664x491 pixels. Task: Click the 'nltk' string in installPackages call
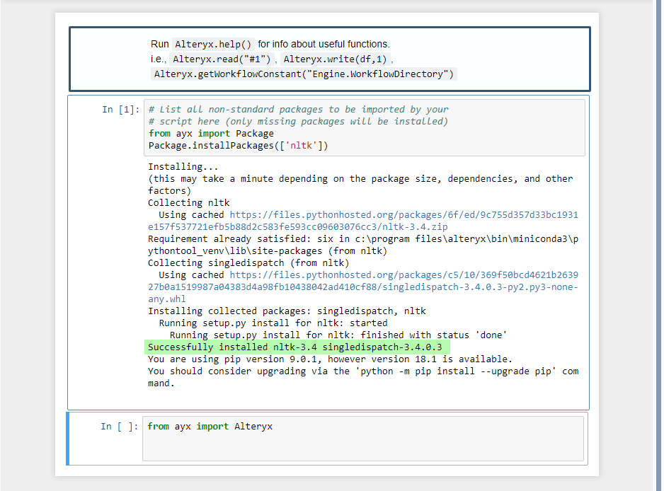pos(301,146)
